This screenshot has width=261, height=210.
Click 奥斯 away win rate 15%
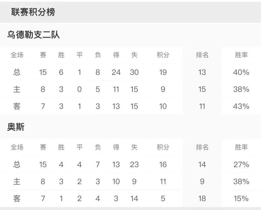pos(241,198)
